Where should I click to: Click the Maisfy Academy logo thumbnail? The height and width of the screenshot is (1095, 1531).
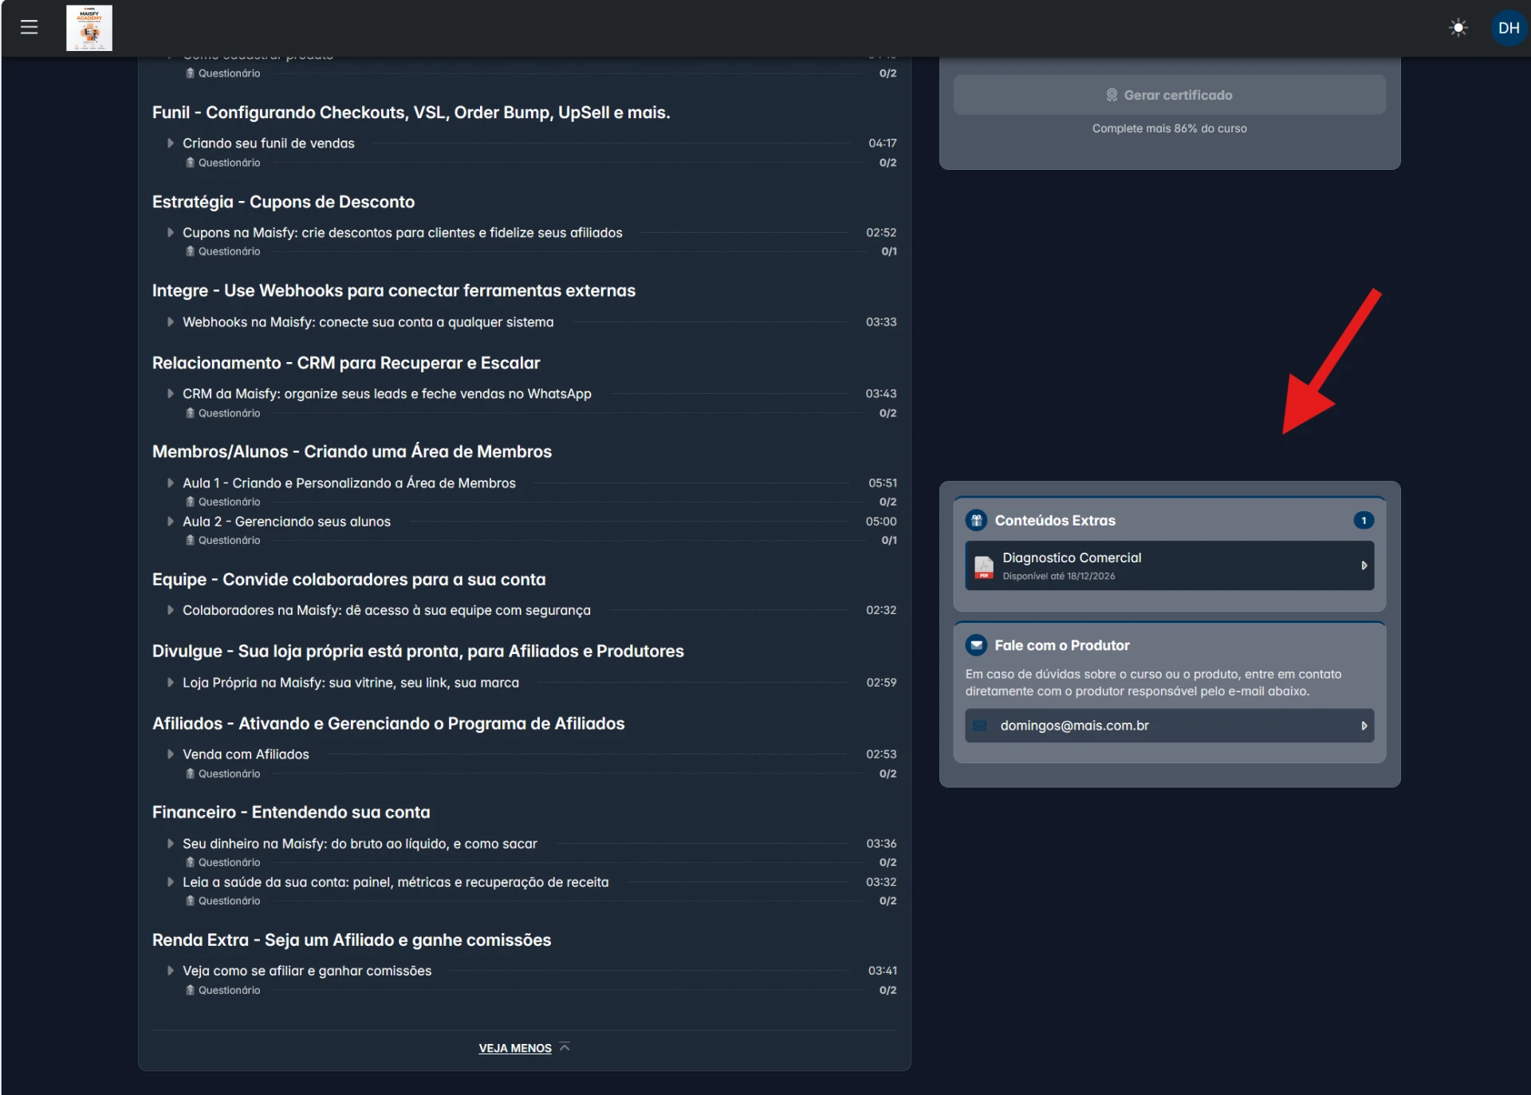coord(89,28)
